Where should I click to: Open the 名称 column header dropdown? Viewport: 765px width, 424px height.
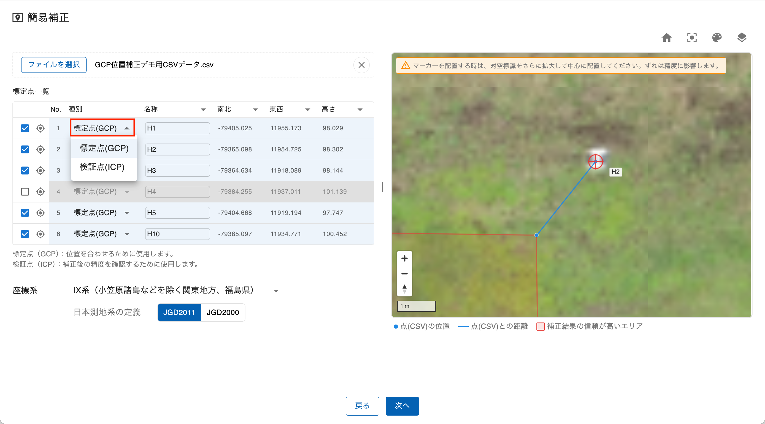(x=203, y=110)
